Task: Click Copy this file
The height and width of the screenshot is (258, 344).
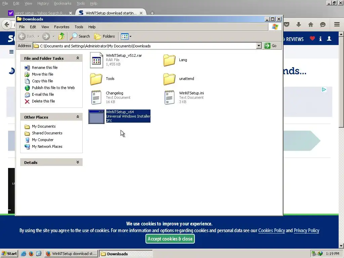Action: point(42,81)
